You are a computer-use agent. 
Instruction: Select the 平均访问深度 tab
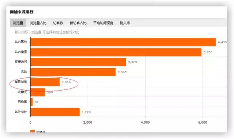coord(103,23)
